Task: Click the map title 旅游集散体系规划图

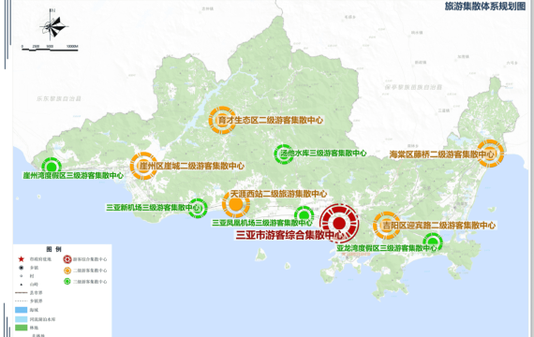Action: (x=485, y=7)
